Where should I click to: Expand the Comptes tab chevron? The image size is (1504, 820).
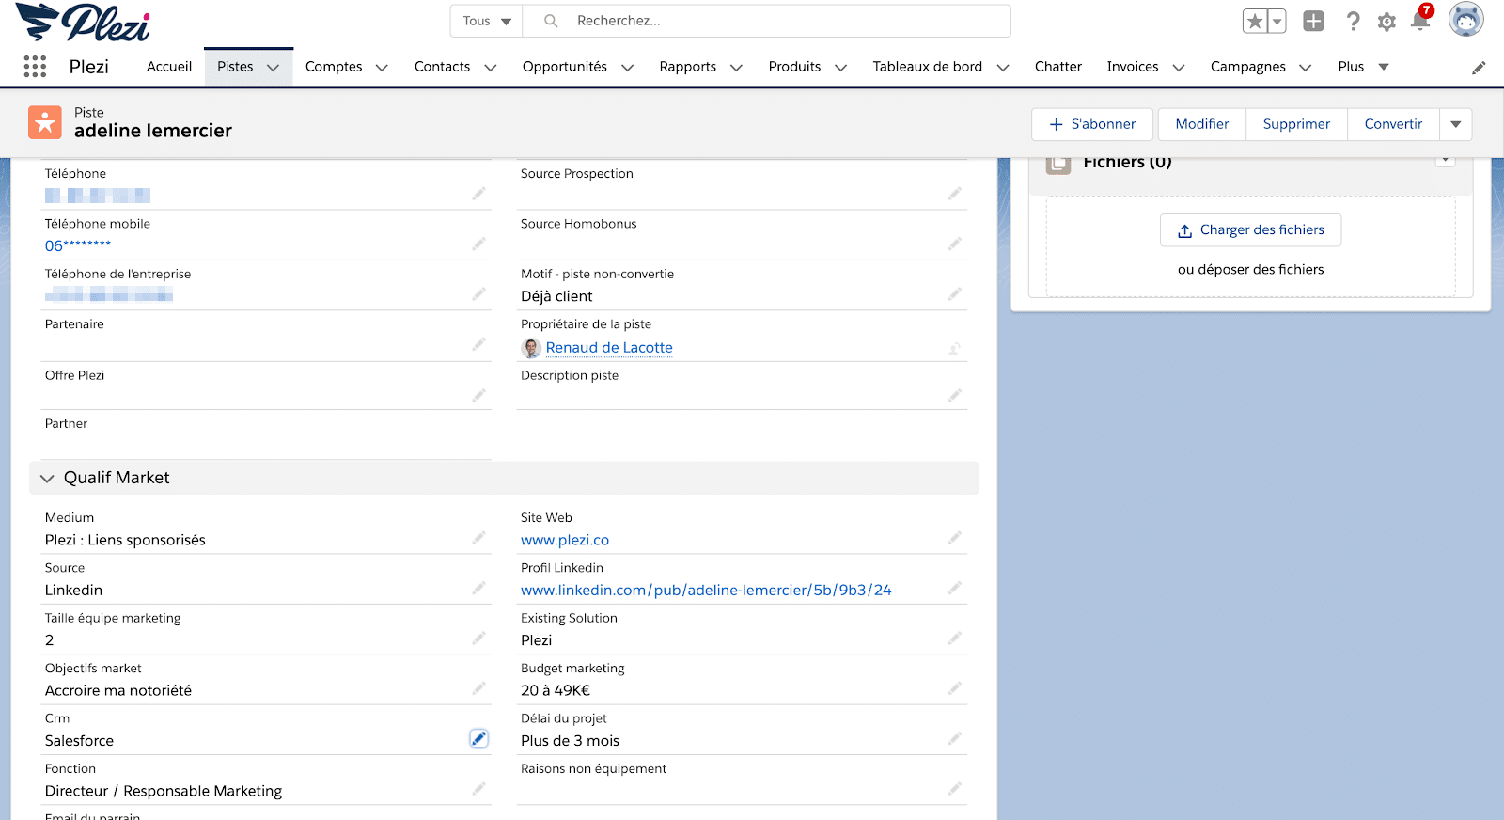382,68
